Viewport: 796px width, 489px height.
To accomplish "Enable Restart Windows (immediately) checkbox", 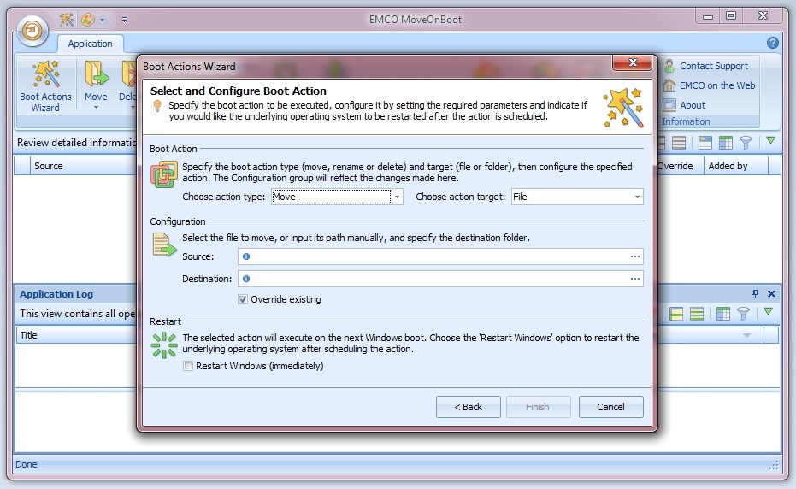I will coord(188,366).
